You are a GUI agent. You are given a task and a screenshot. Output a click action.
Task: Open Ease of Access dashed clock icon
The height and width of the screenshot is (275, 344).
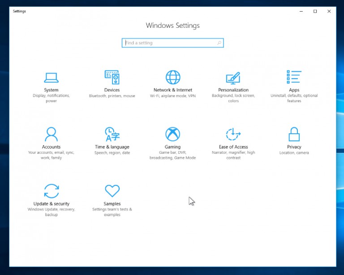[x=233, y=134]
